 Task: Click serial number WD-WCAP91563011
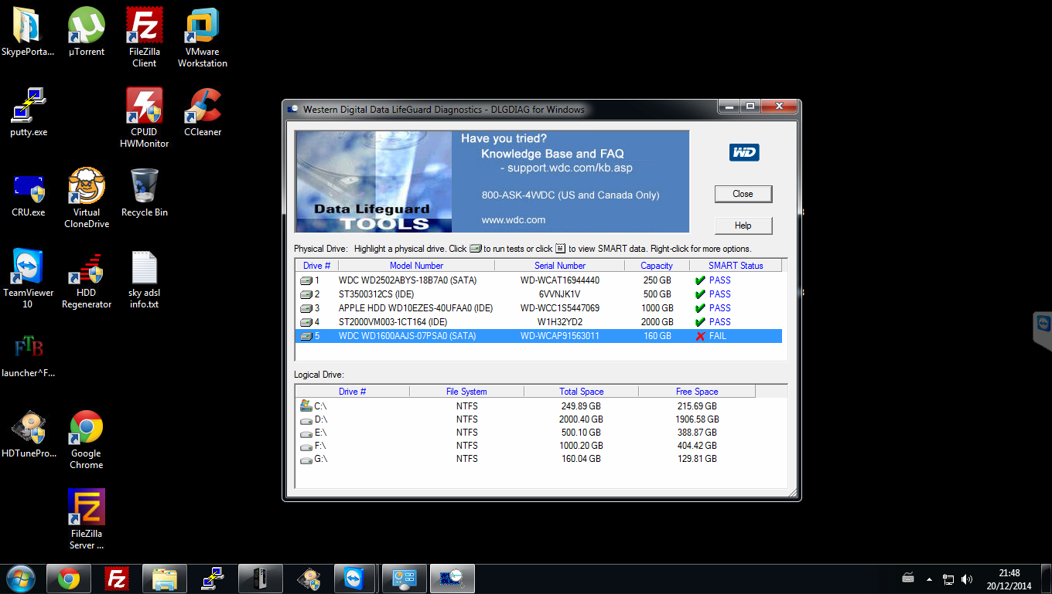[560, 336]
